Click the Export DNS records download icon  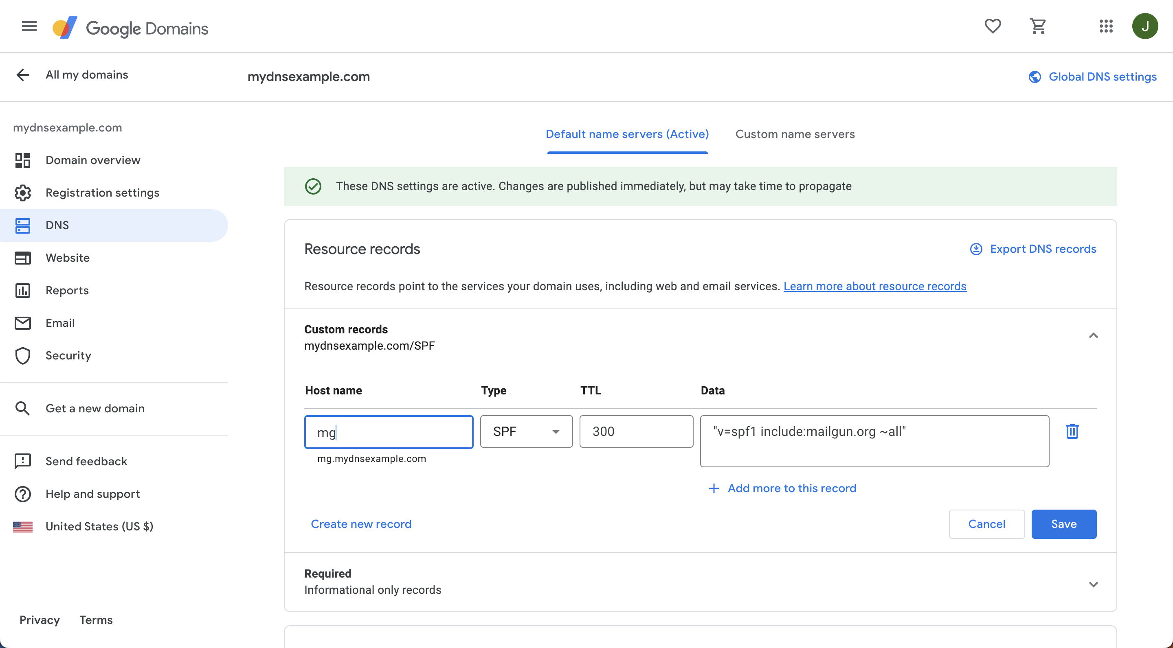tap(976, 249)
